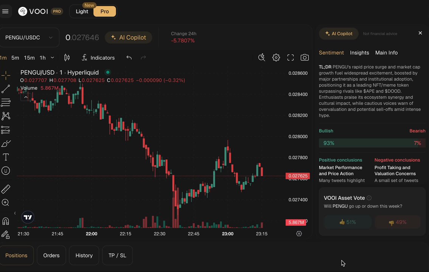Expand the timeframe dropdown arrow

point(53,58)
